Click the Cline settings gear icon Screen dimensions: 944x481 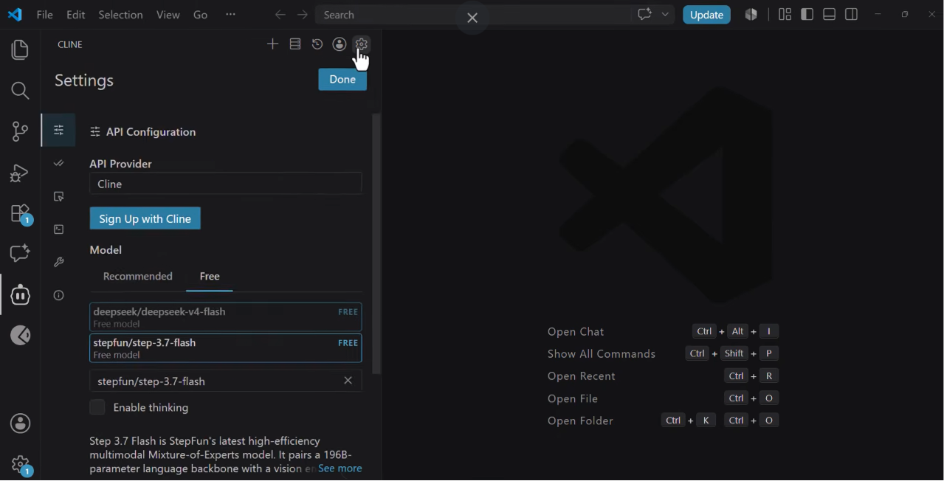click(361, 44)
